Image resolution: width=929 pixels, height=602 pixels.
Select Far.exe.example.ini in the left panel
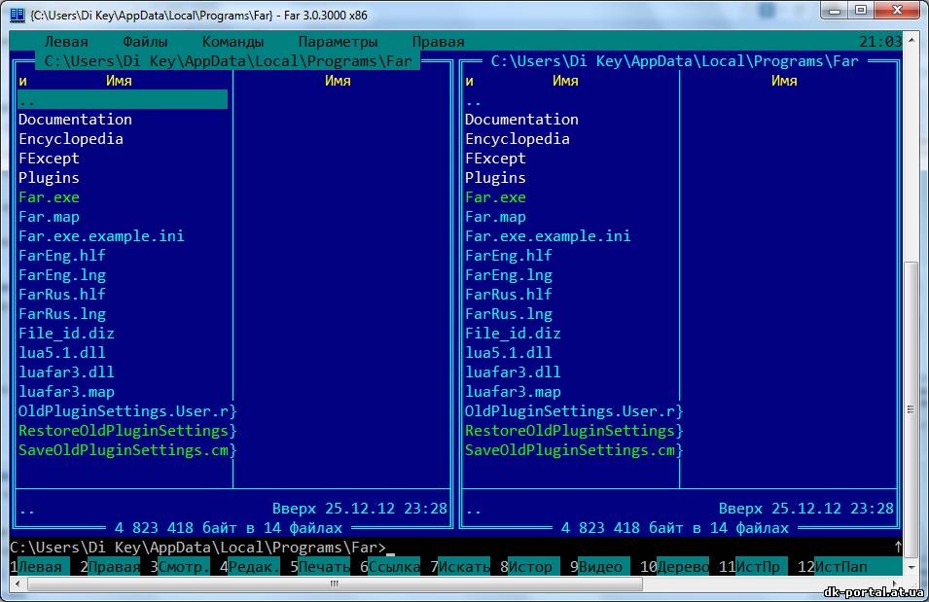101,235
